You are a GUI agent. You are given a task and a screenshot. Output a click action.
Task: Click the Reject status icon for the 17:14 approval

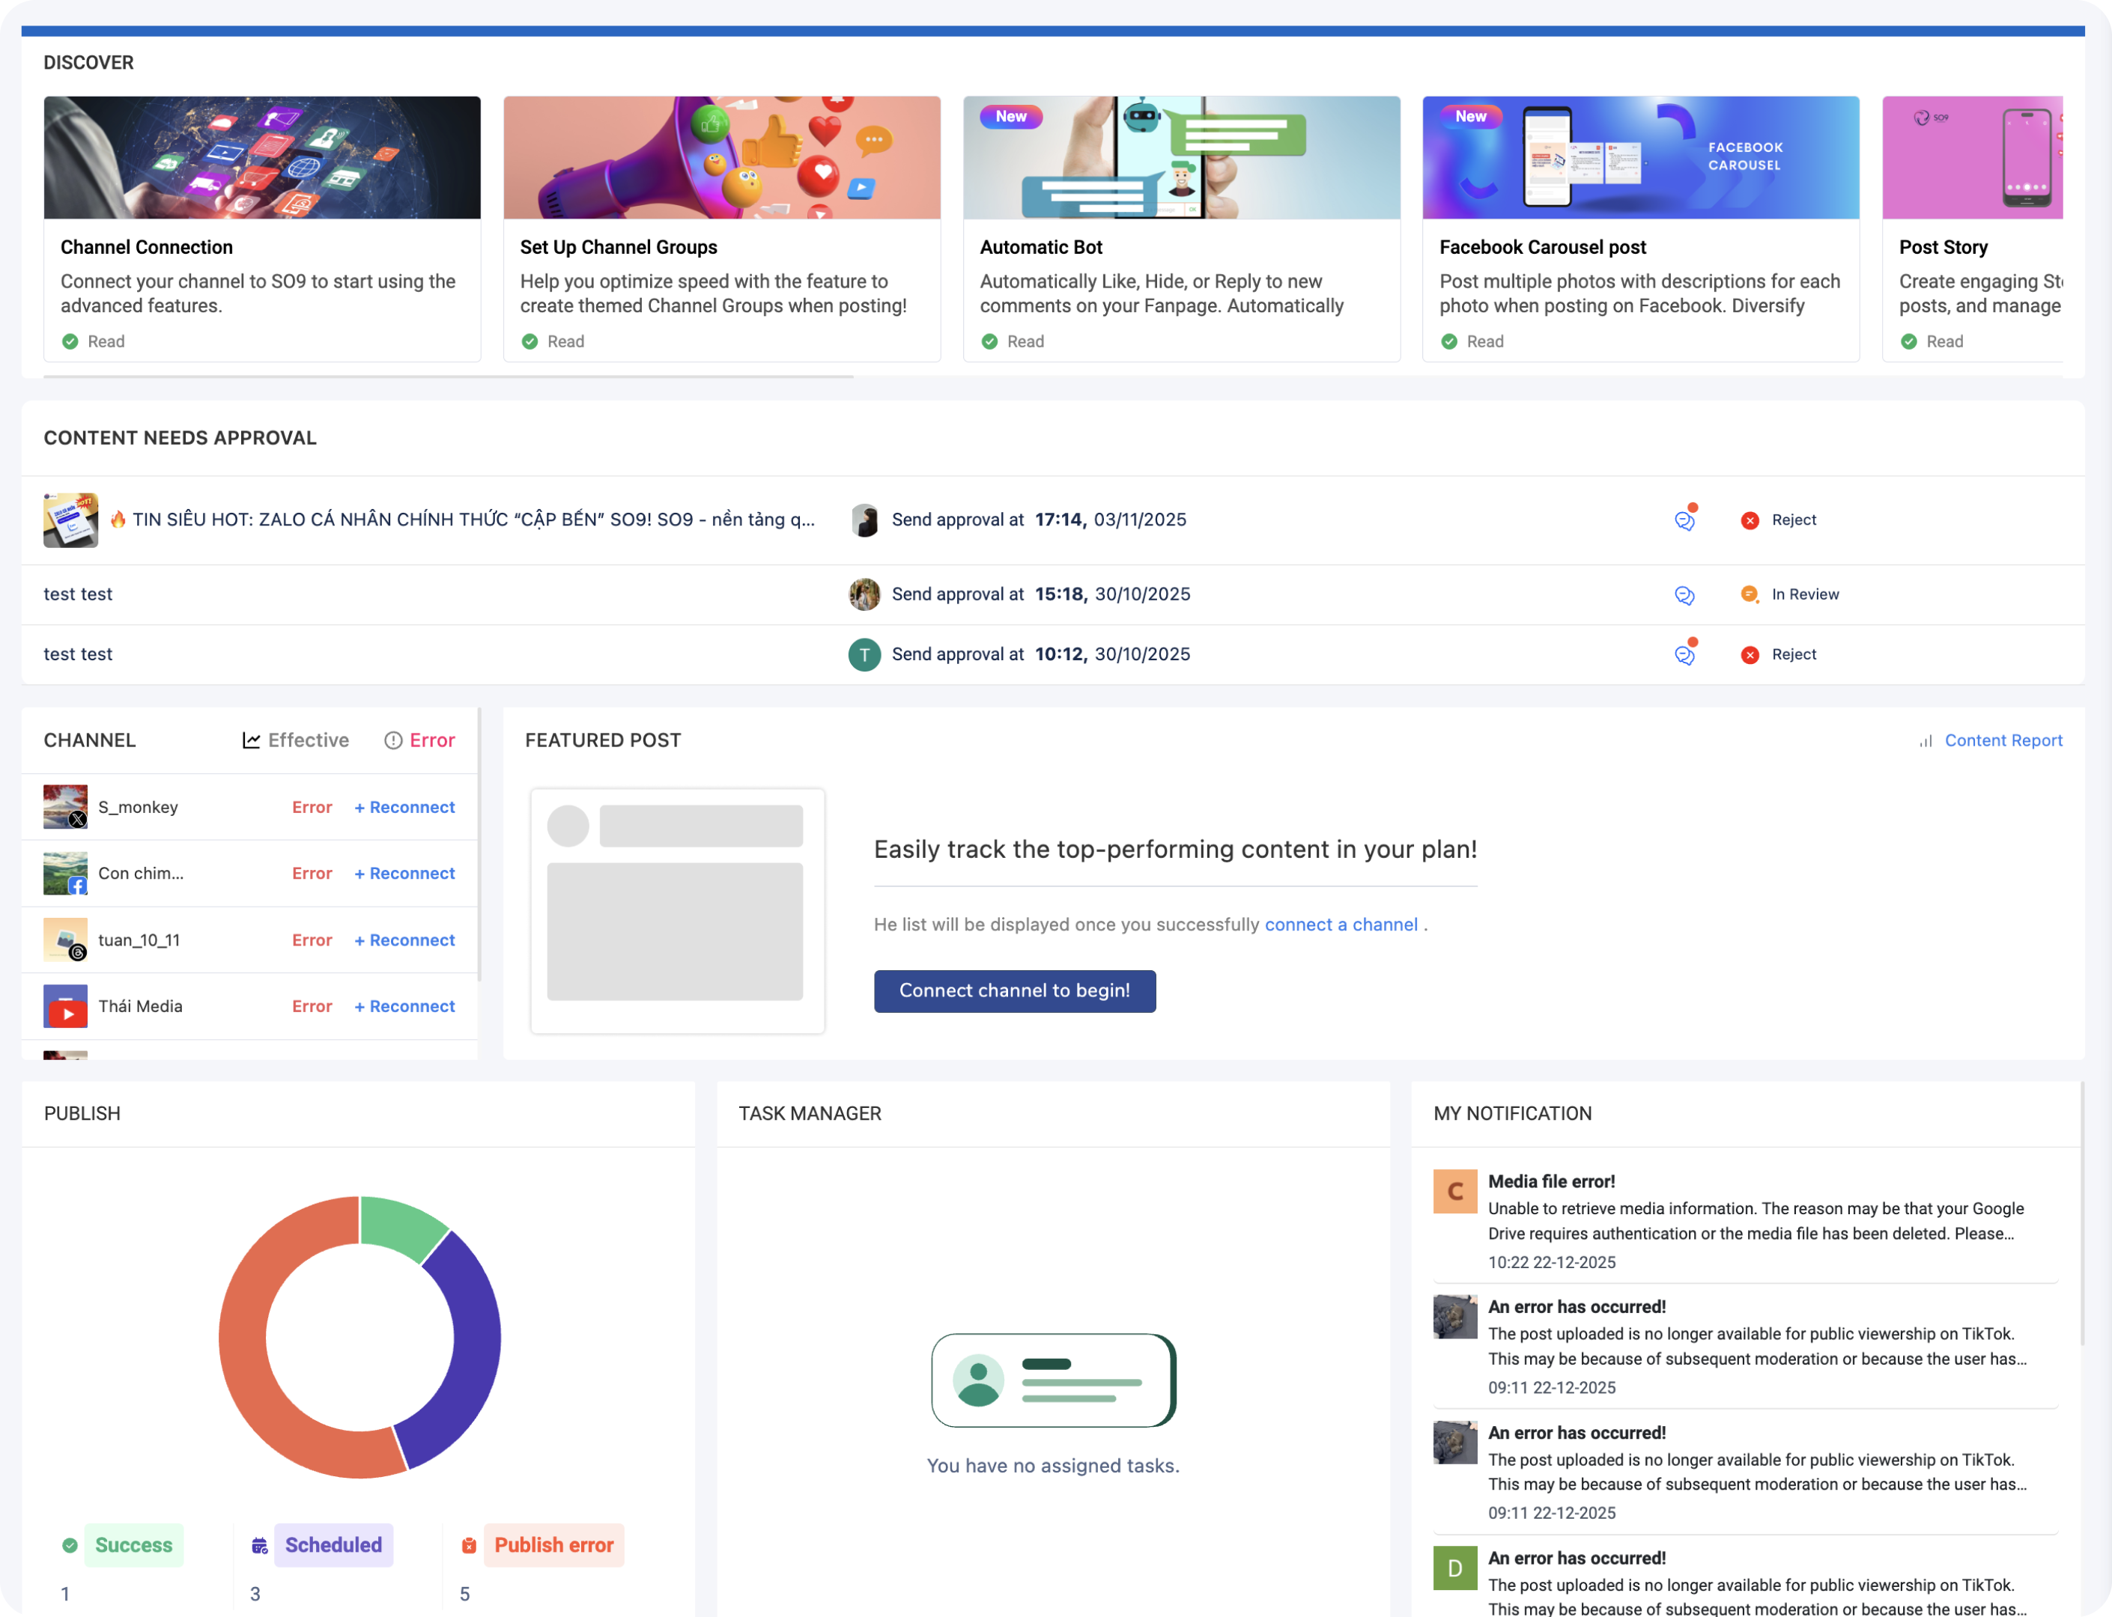[x=1750, y=520]
